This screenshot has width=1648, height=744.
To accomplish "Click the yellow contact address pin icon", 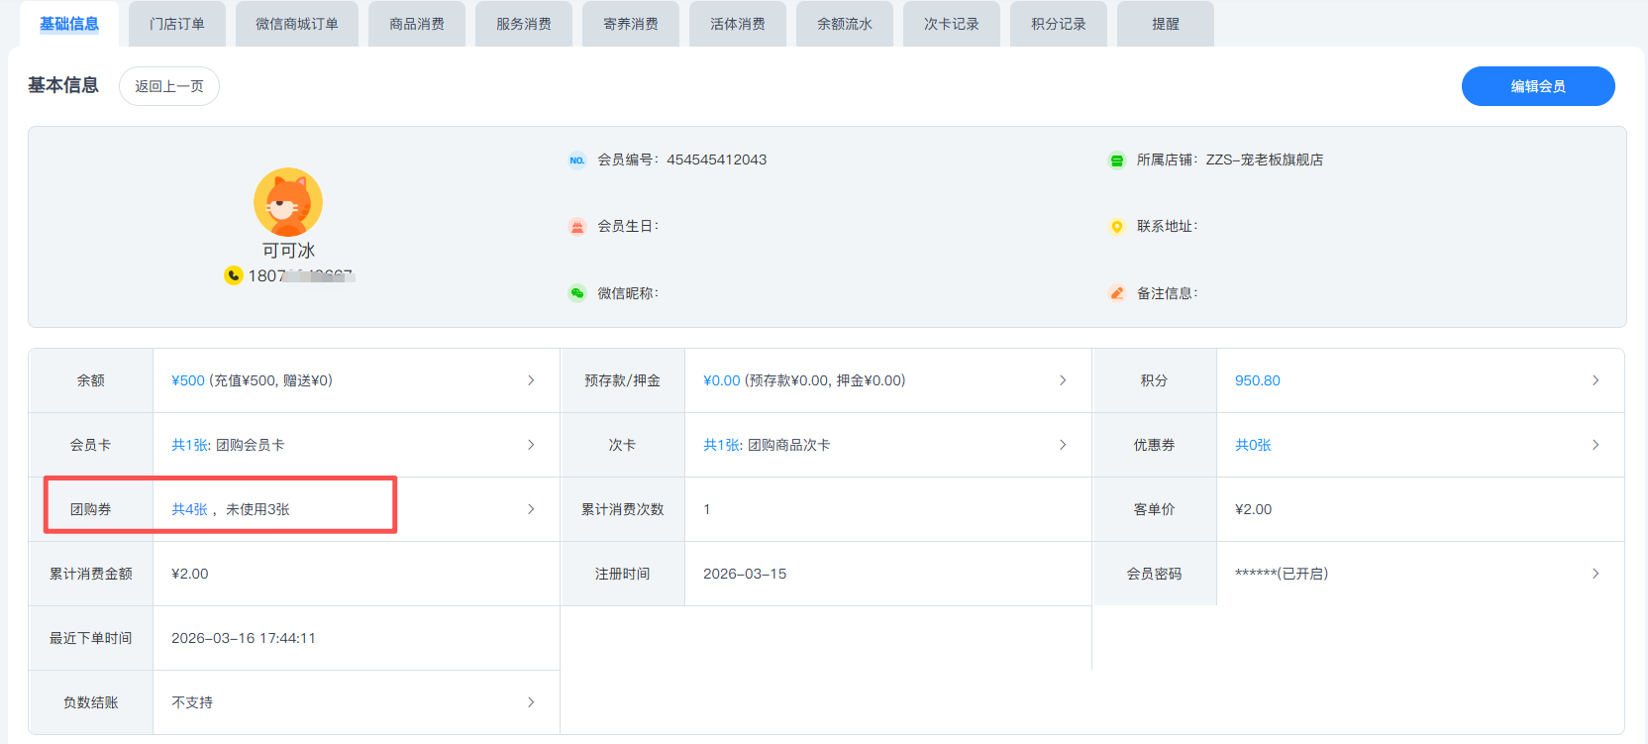I will click(1116, 227).
